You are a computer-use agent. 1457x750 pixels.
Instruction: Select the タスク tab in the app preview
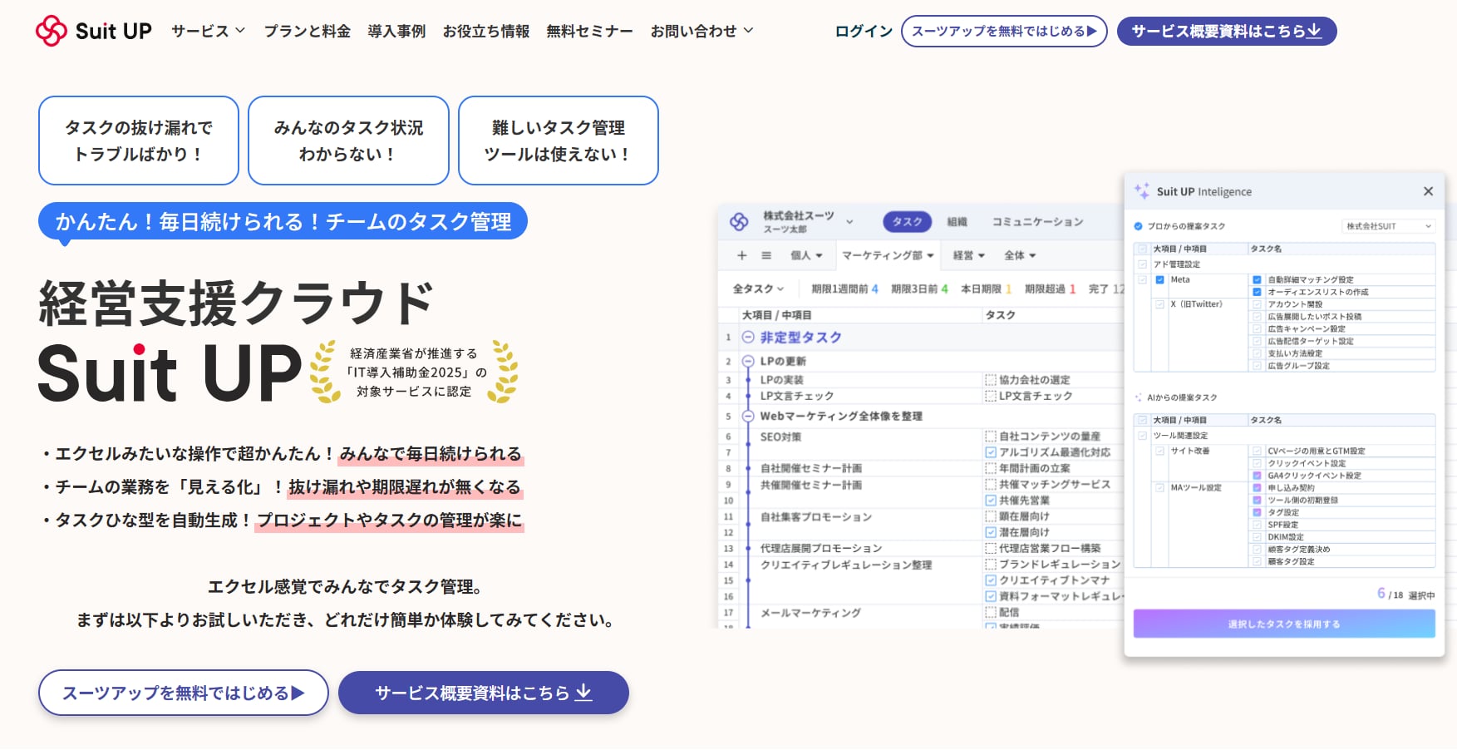point(907,222)
